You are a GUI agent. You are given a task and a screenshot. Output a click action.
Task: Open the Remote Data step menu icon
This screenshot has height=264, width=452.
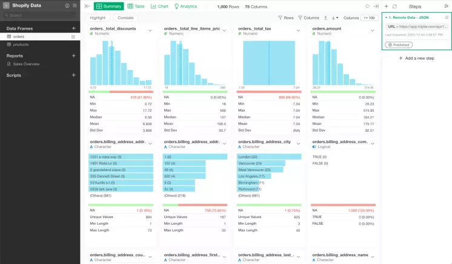click(447, 18)
